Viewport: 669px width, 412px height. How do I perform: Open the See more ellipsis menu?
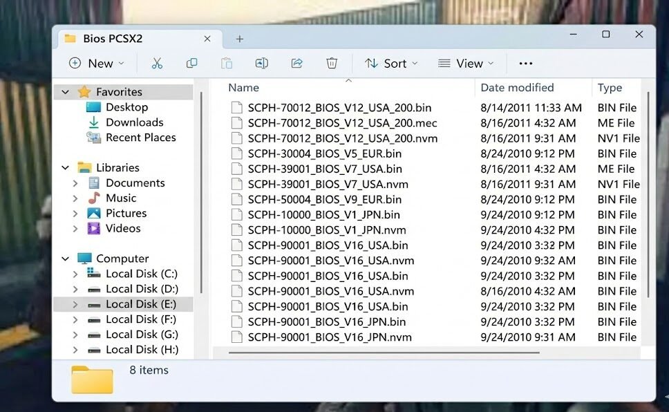[525, 63]
